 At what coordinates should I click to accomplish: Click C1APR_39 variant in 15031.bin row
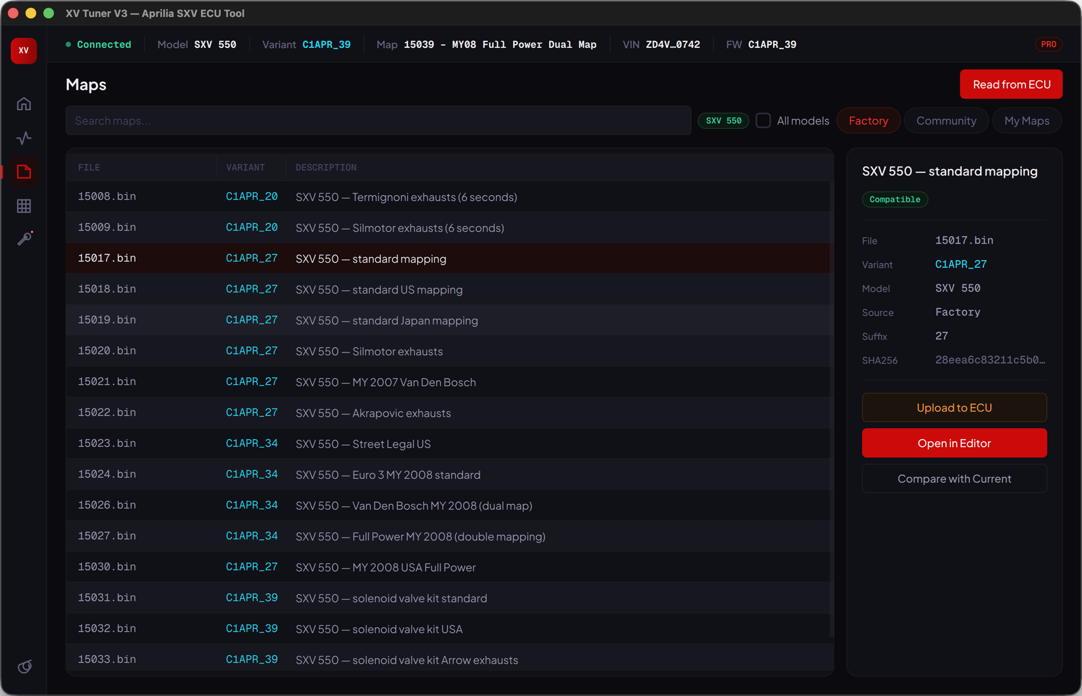tap(252, 598)
